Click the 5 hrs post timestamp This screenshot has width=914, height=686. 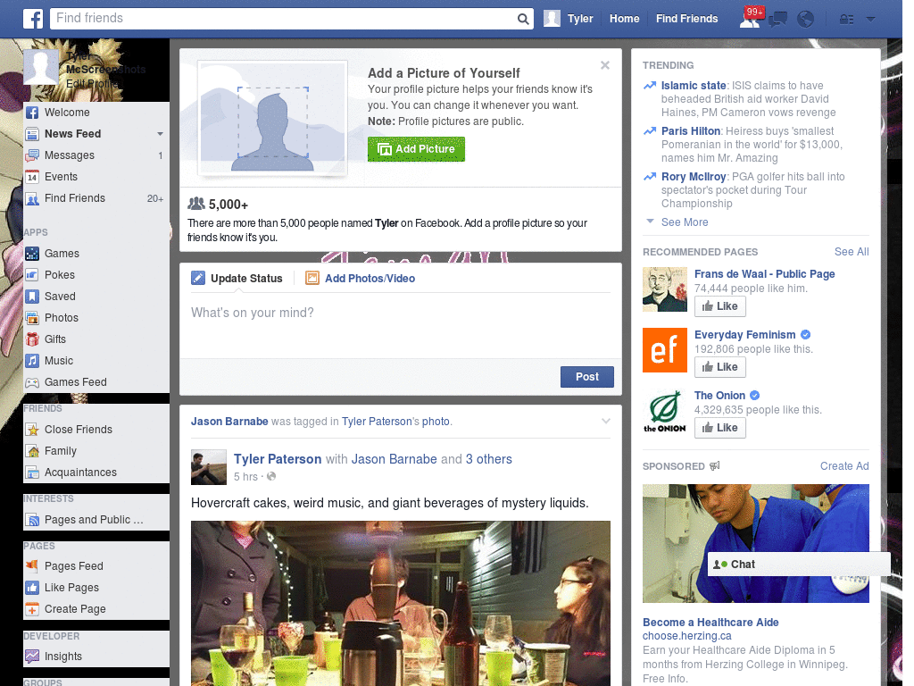click(245, 477)
